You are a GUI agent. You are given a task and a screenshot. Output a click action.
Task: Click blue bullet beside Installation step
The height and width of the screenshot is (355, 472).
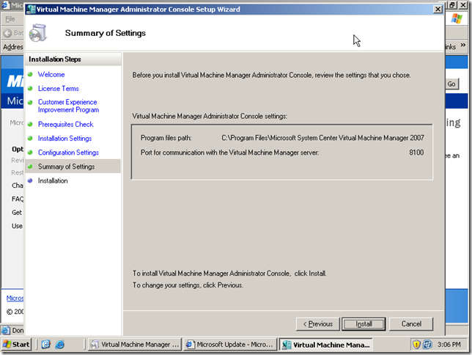(x=30, y=180)
